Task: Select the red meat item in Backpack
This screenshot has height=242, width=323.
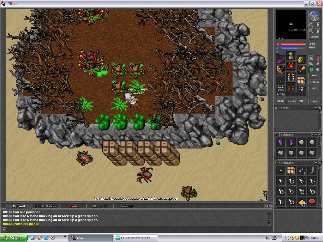Action: click(312, 202)
